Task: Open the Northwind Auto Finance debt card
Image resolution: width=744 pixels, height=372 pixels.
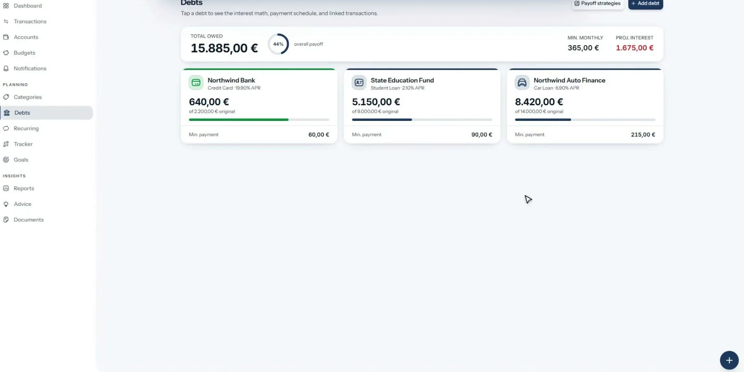Action: 585,106
